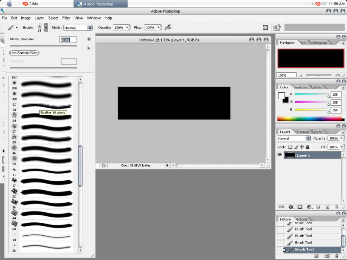Pick the Chalk 44 brush preset
Screen dimensions: 347x260
[x=41, y=214]
